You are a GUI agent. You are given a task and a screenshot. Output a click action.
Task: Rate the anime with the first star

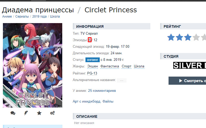pyautogui.click(x=171, y=37)
